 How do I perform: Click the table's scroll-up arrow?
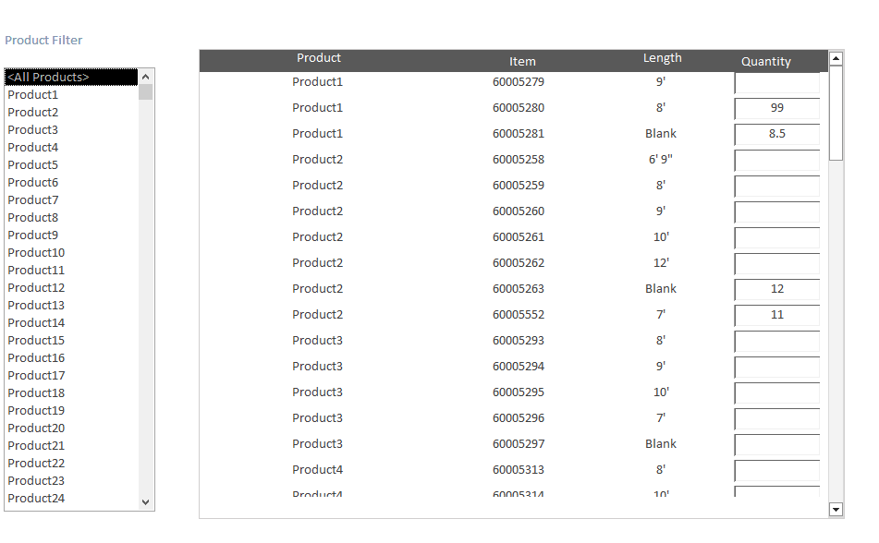[x=836, y=58]
